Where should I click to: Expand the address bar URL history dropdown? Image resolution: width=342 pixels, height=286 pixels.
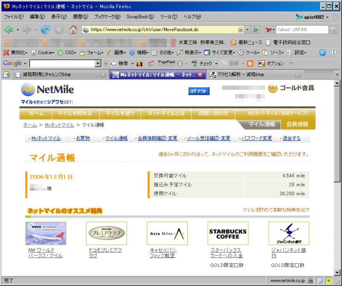click(248, 29)
